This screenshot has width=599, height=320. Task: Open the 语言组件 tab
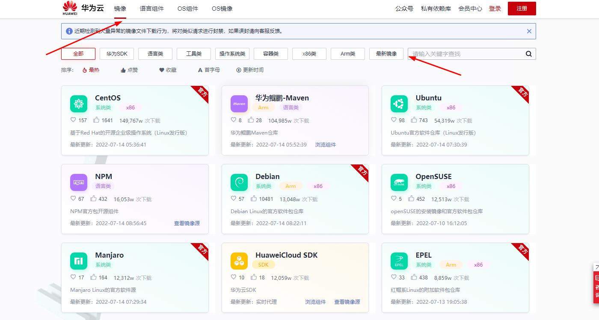152,9
